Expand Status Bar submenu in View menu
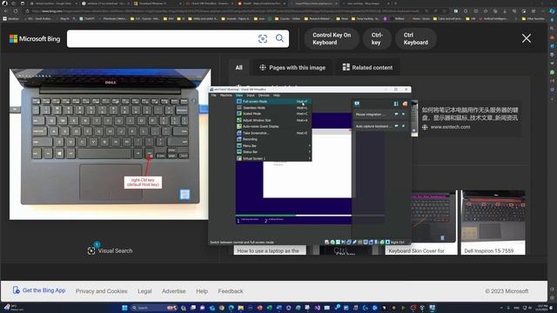 pos(273,152)
